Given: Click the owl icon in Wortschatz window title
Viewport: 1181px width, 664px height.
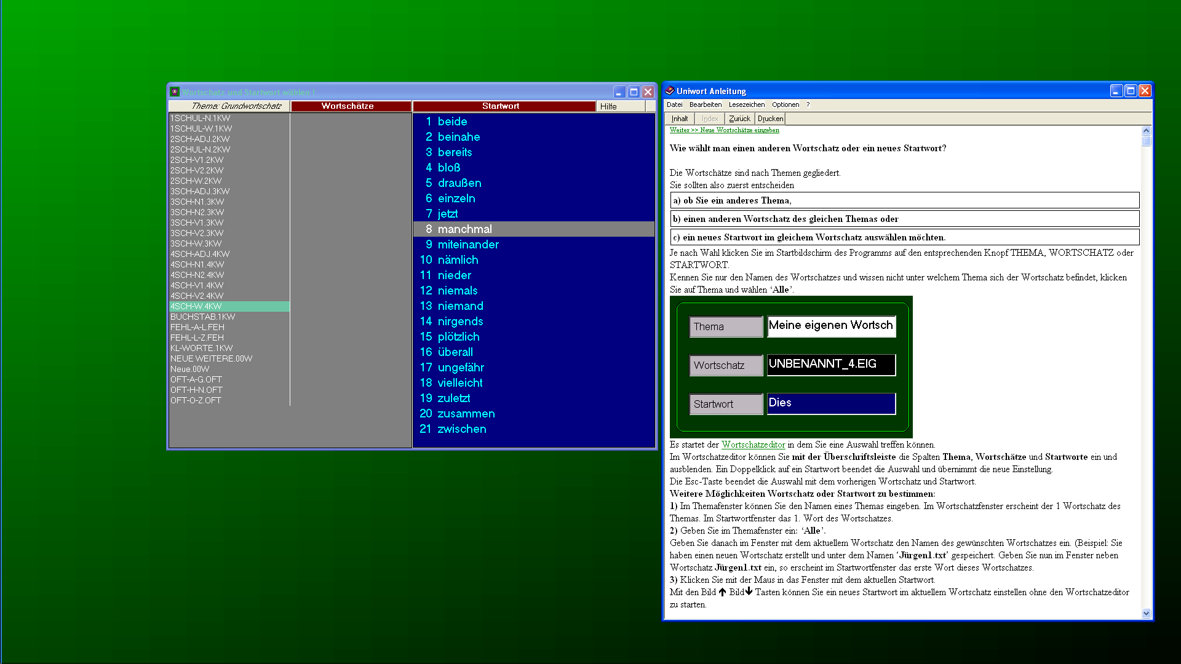Looking at the screenshot, I should 175,92.
